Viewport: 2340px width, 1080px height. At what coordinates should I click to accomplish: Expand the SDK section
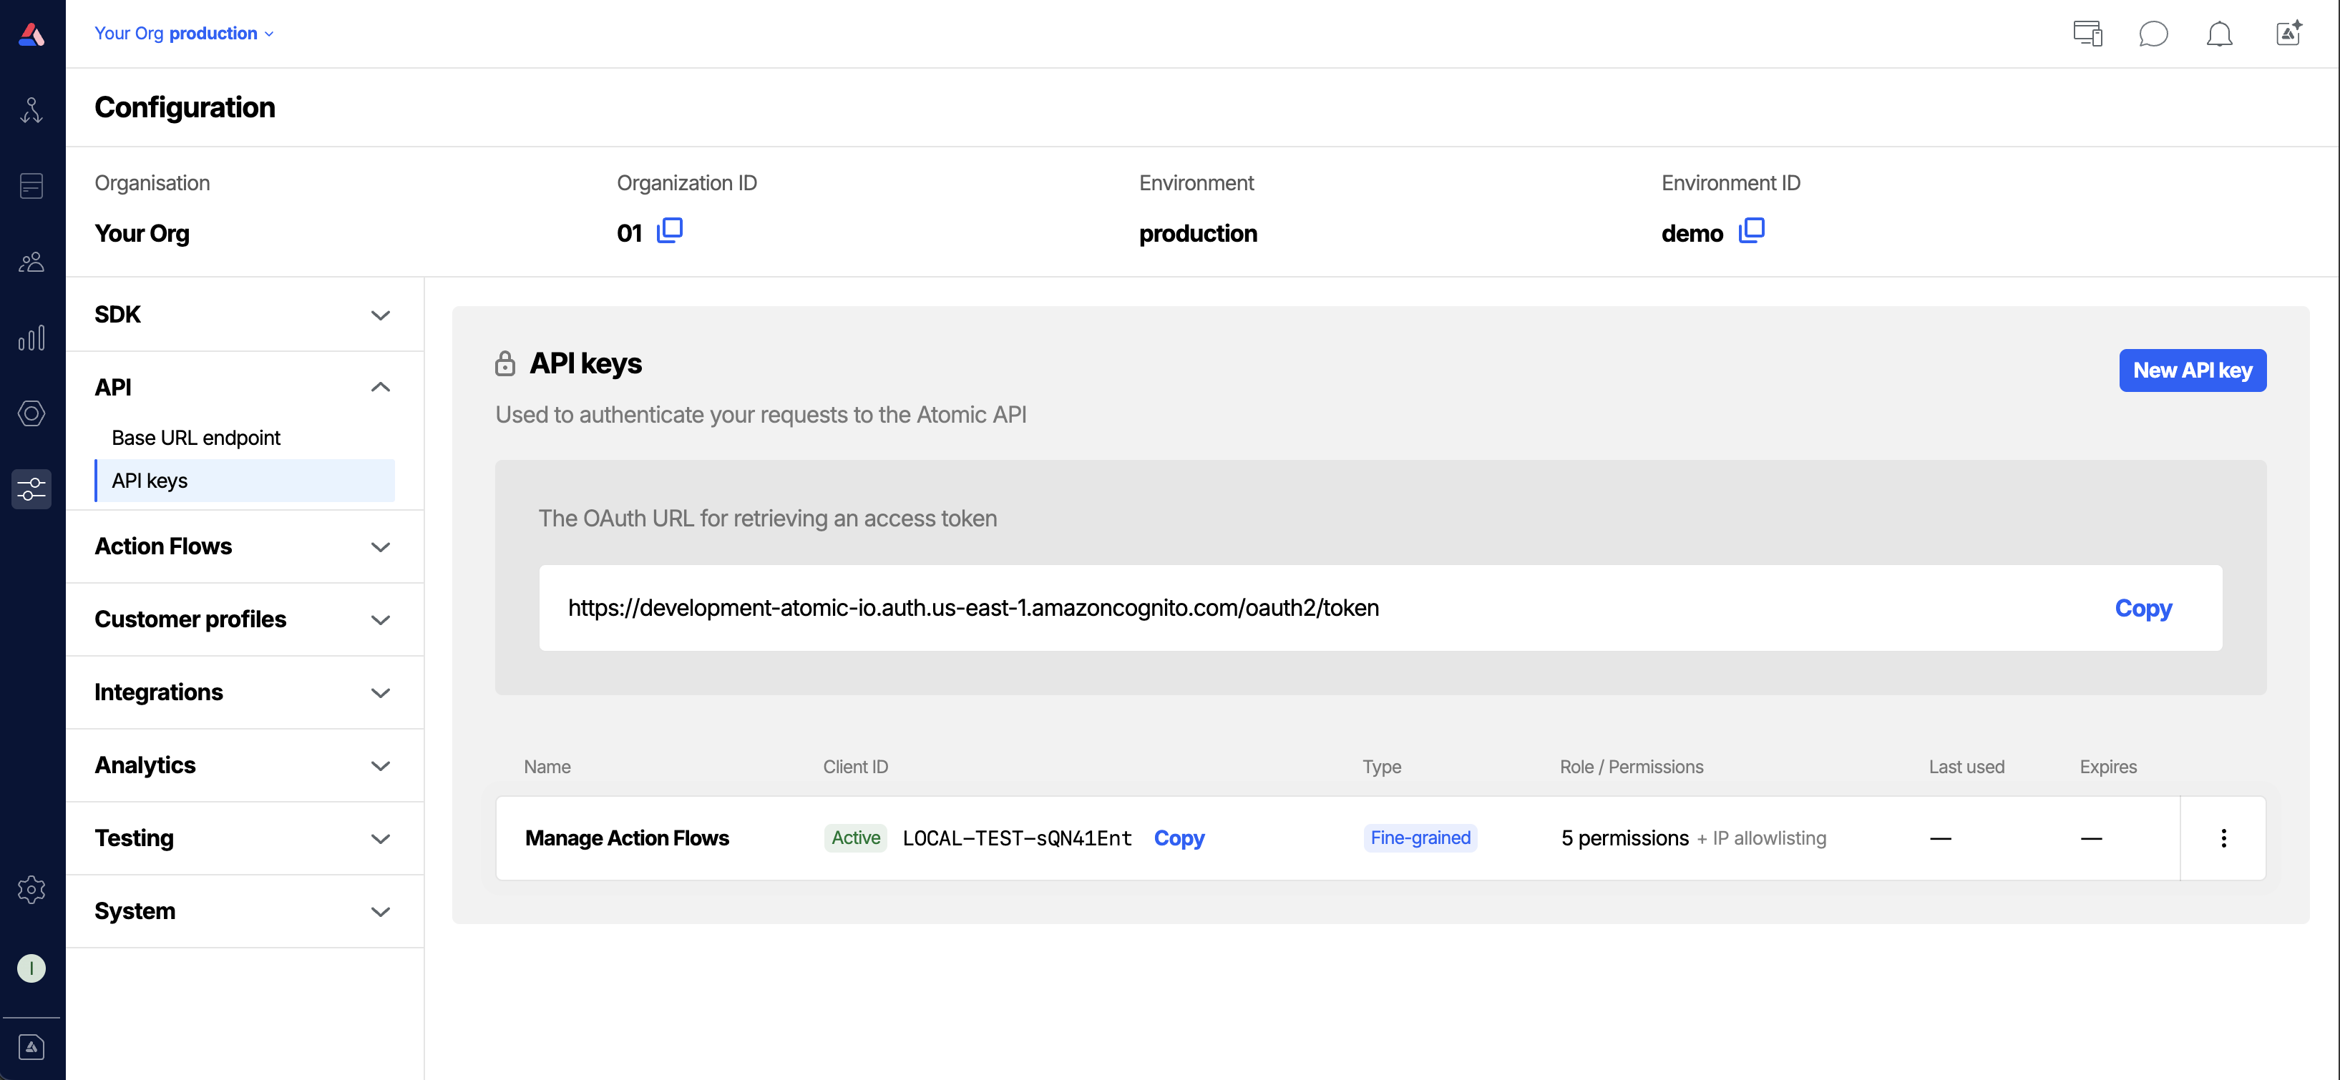pos(244,315)
